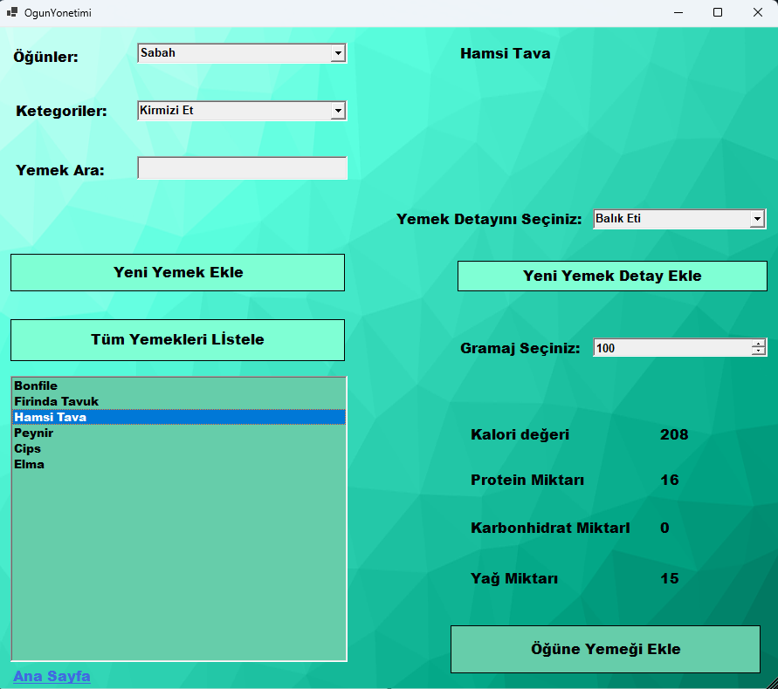778x689 pixels.
Task: Click the OgunYonetimi app icon in title bar
Action: click(12, 12)
